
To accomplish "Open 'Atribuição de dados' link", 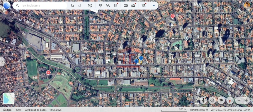I will click(36, 110).
